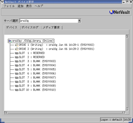Click the ora10g server selection field
The height and width of the screenshot is (123, 133).
pyautogui.click(x=49, y=21)
